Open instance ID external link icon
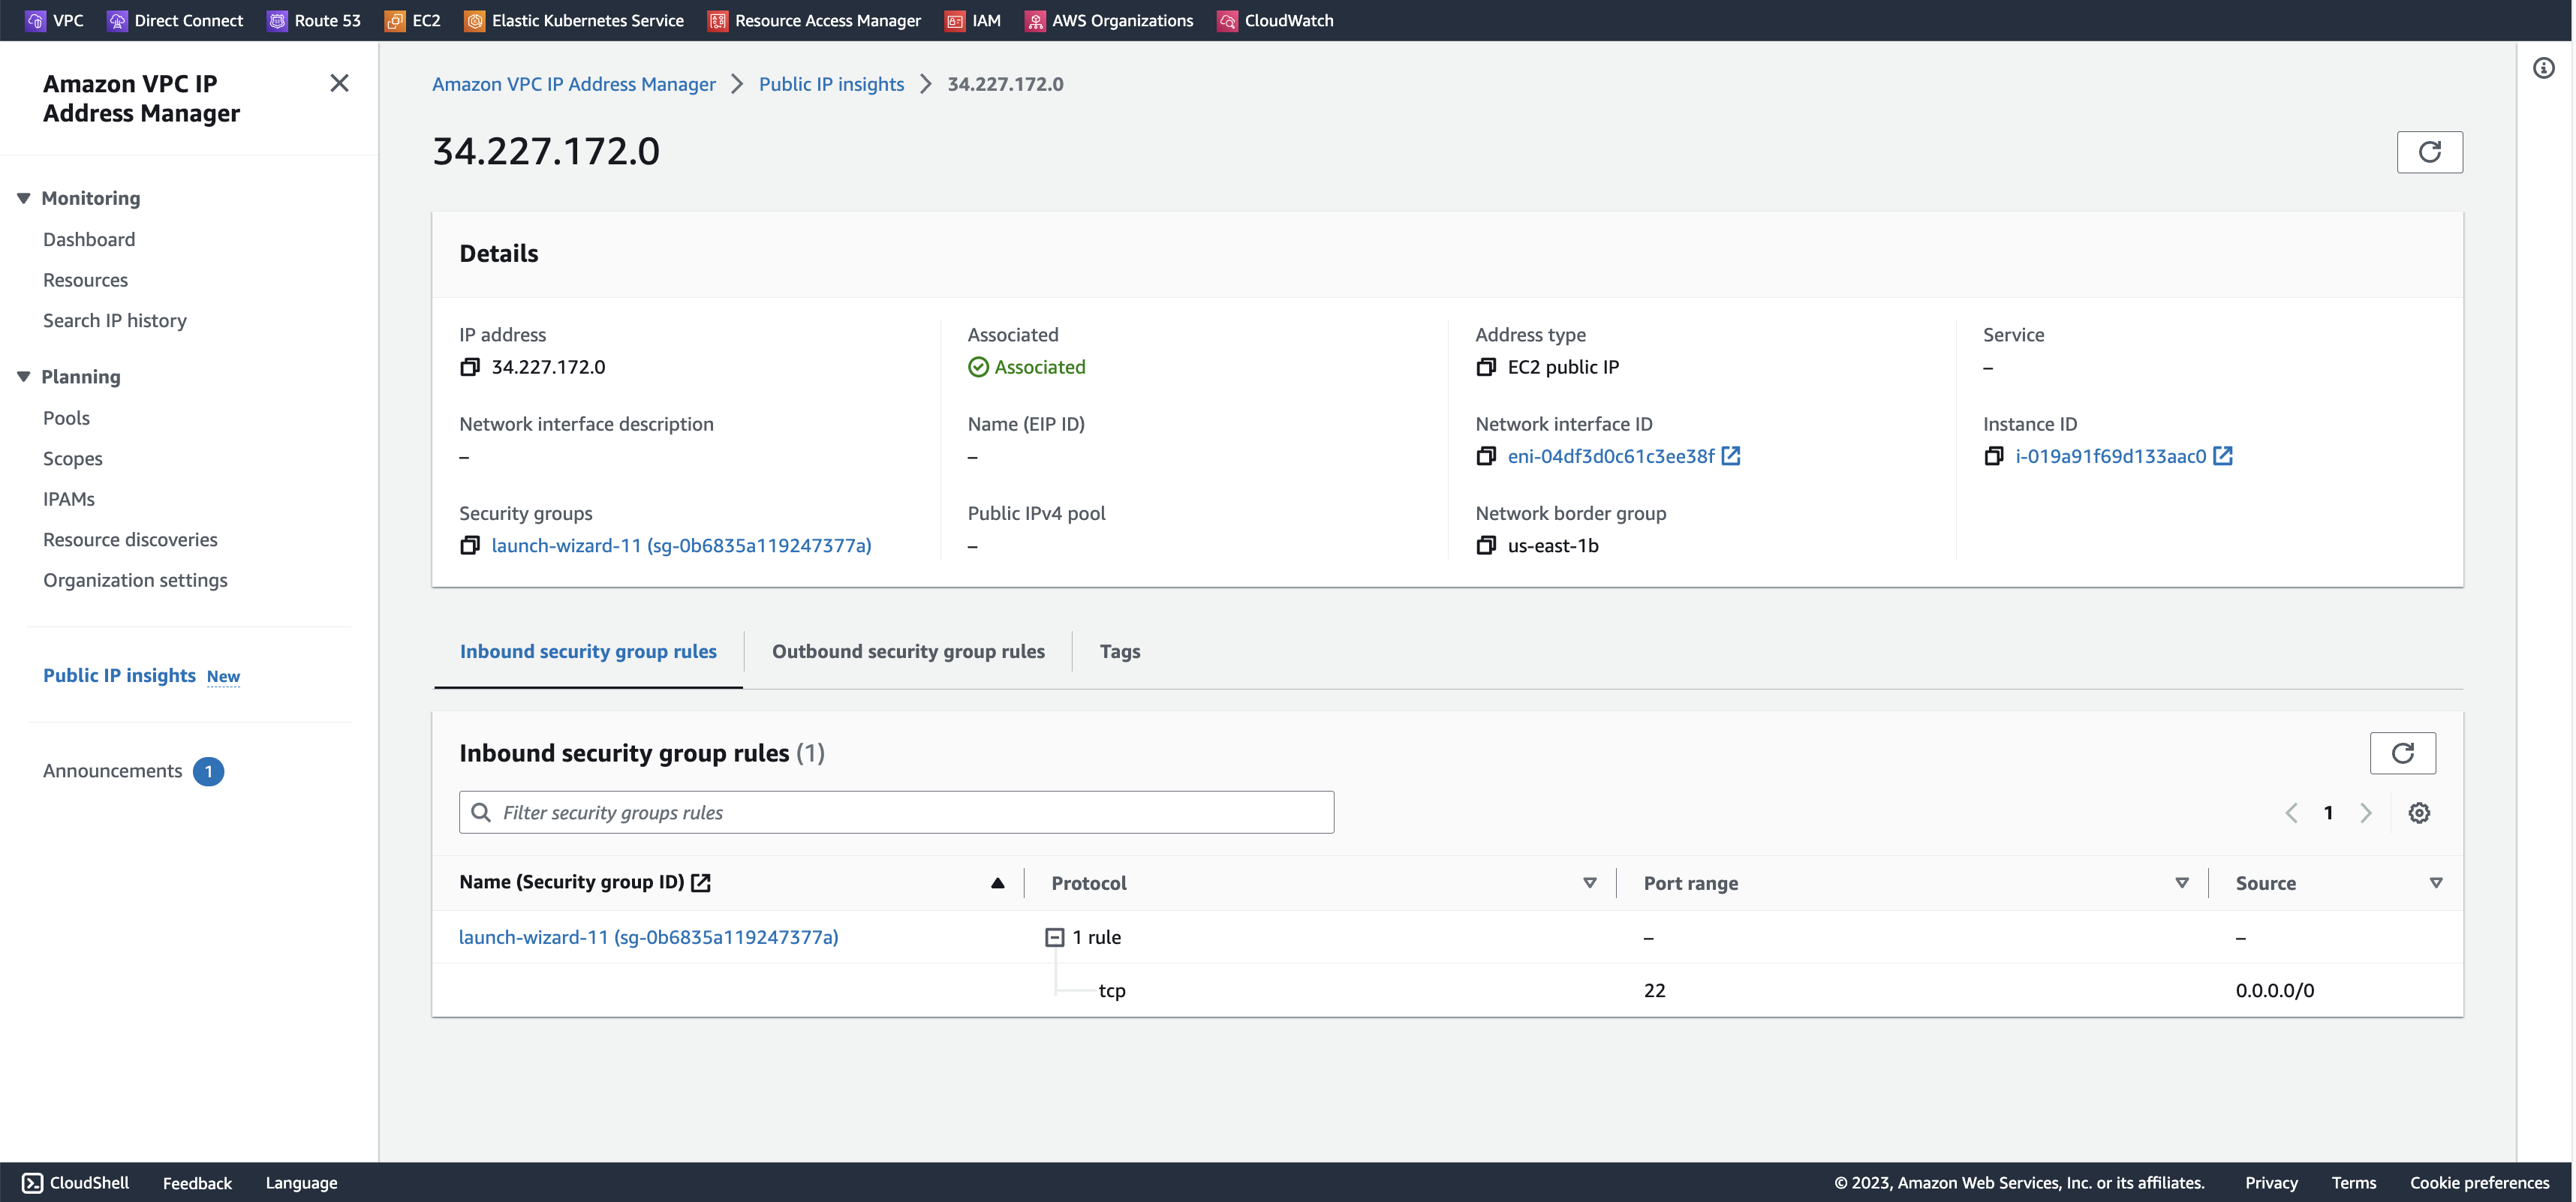Image resolution: width=2576 pixels, height=1202 pixels. 2223,456
